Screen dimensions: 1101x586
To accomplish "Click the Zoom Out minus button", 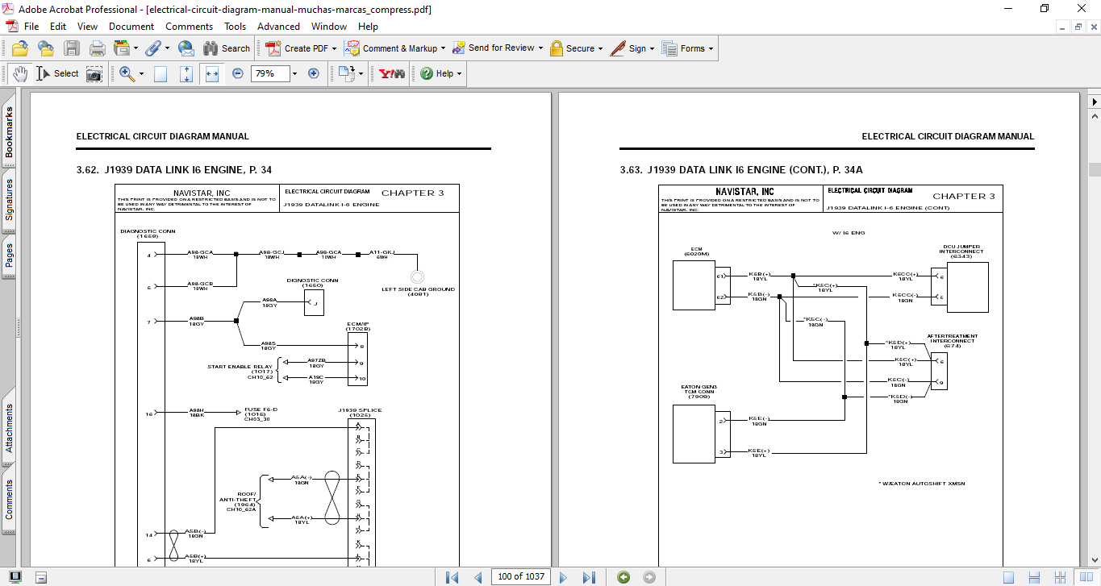I will tap(238, 73).
